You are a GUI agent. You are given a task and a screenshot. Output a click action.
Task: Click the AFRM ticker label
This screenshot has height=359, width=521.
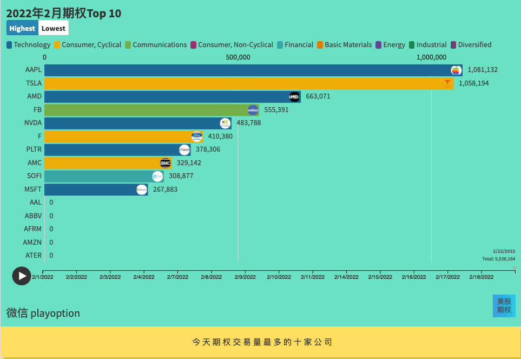click(32, 229)
